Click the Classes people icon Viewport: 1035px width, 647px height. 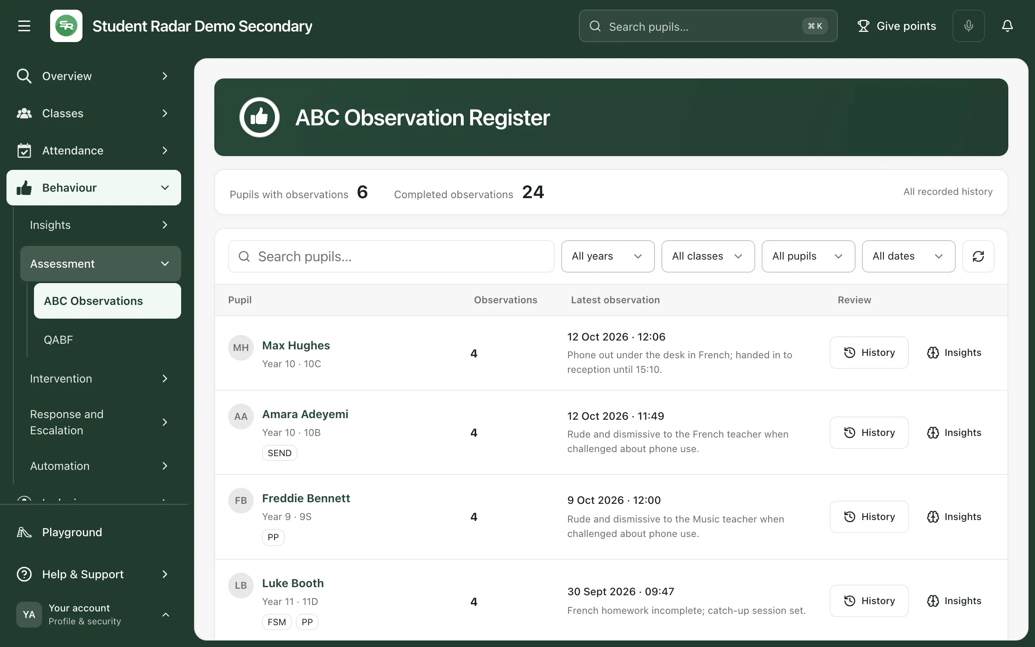(x=24, y=113)
